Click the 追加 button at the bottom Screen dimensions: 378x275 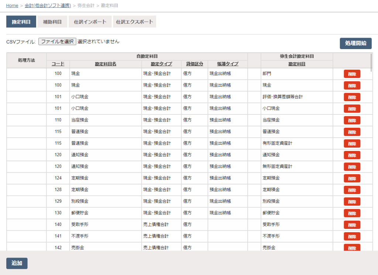17,263
